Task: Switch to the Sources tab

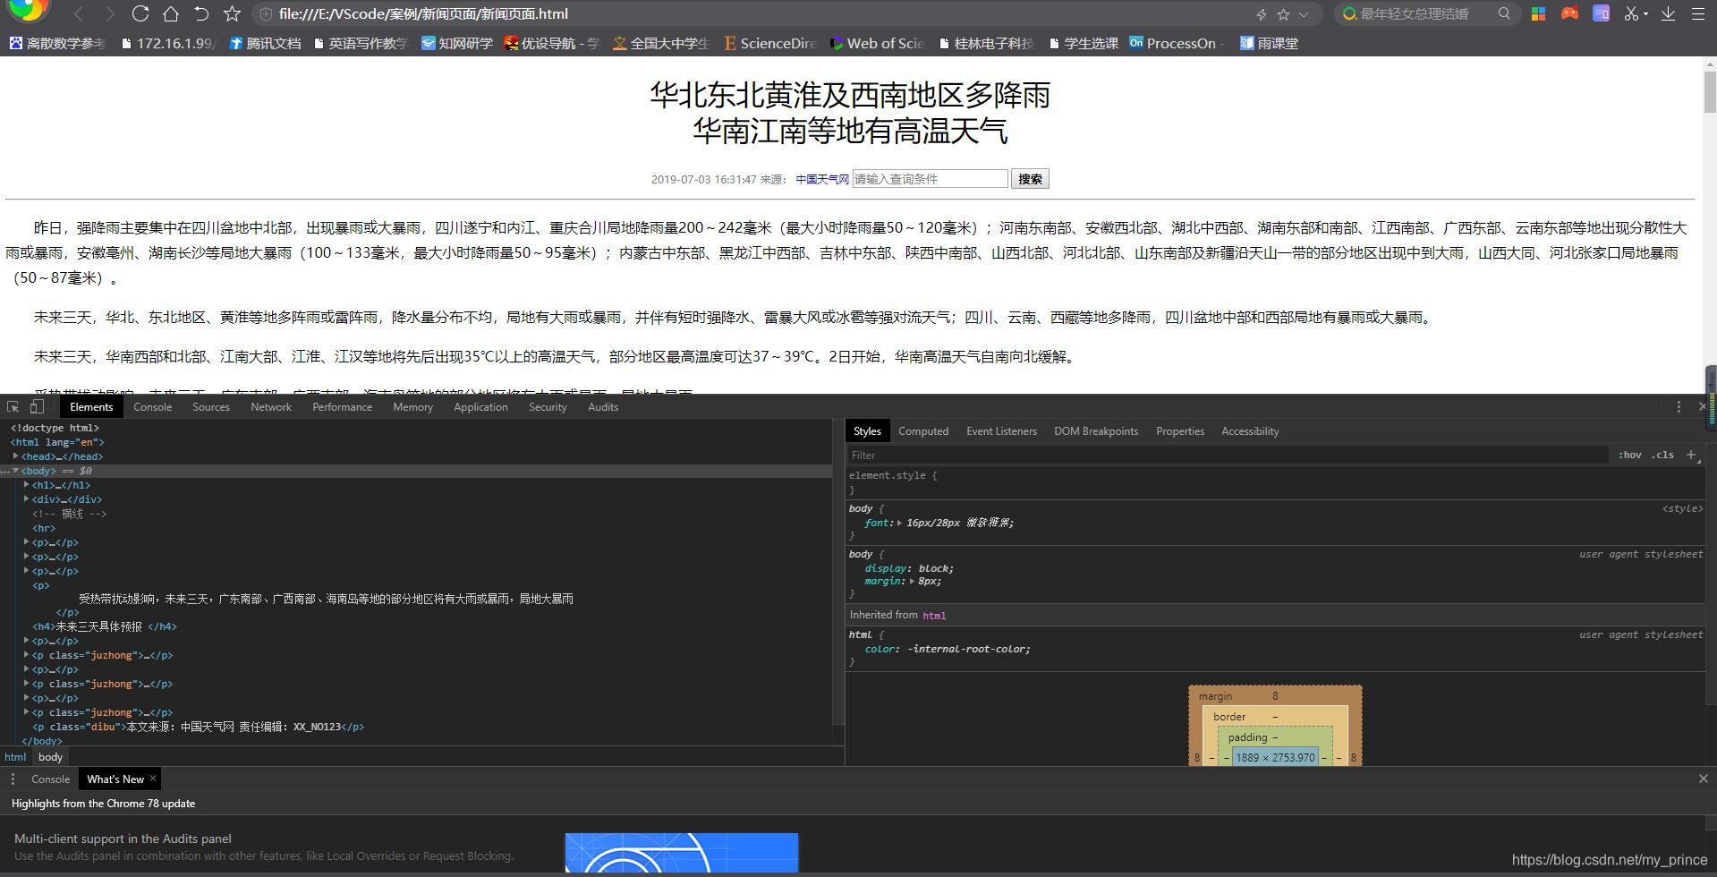Action: coord(211,407)
